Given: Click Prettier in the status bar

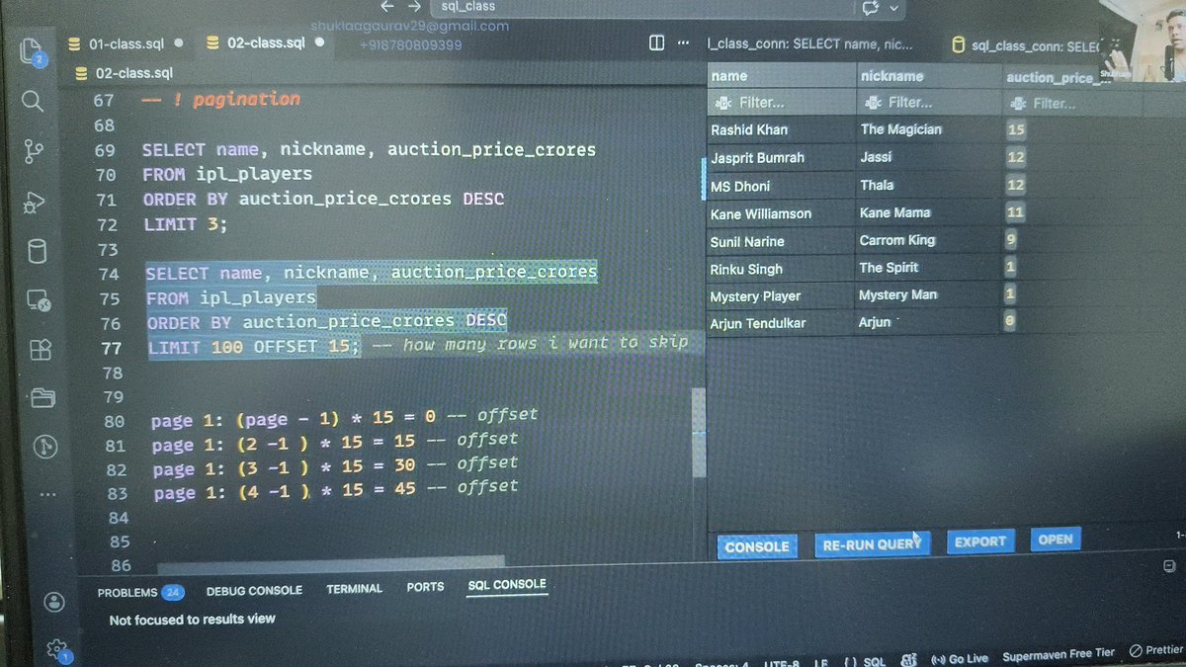Looking at the screenshot, I should click(x=1156, y=650).
